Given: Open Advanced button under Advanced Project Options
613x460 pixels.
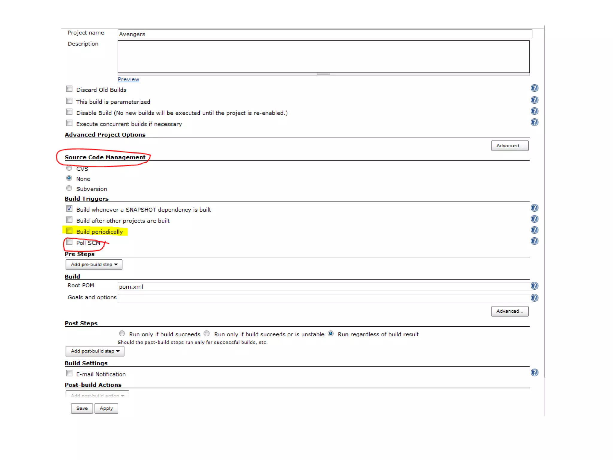Looking at the screenshot, I should pos(509,146).
